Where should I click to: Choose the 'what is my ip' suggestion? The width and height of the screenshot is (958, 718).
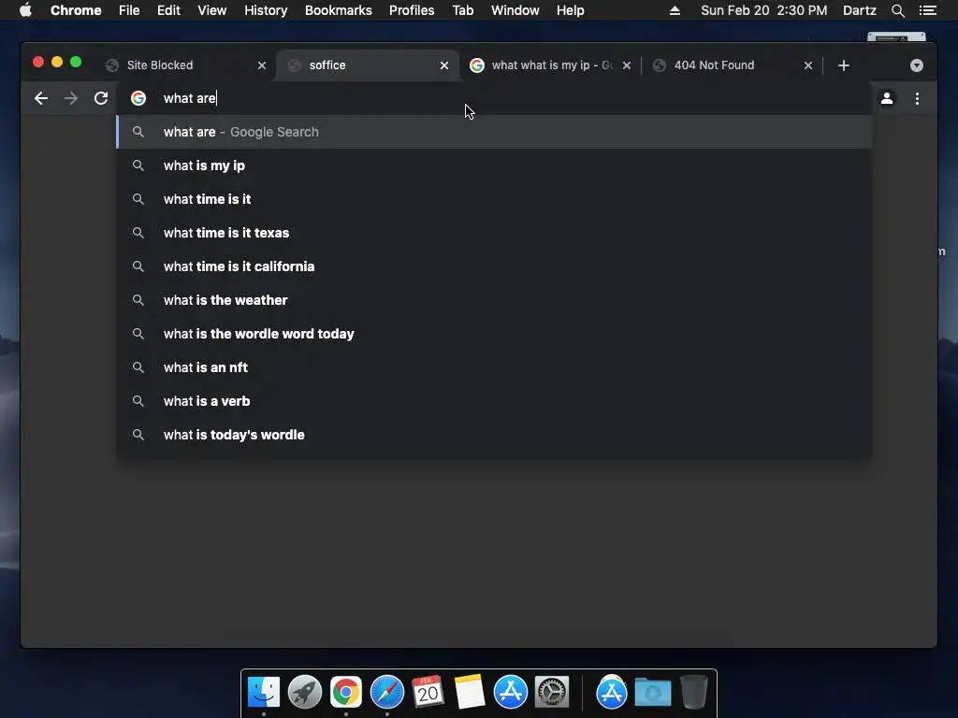tap(494, 165)
